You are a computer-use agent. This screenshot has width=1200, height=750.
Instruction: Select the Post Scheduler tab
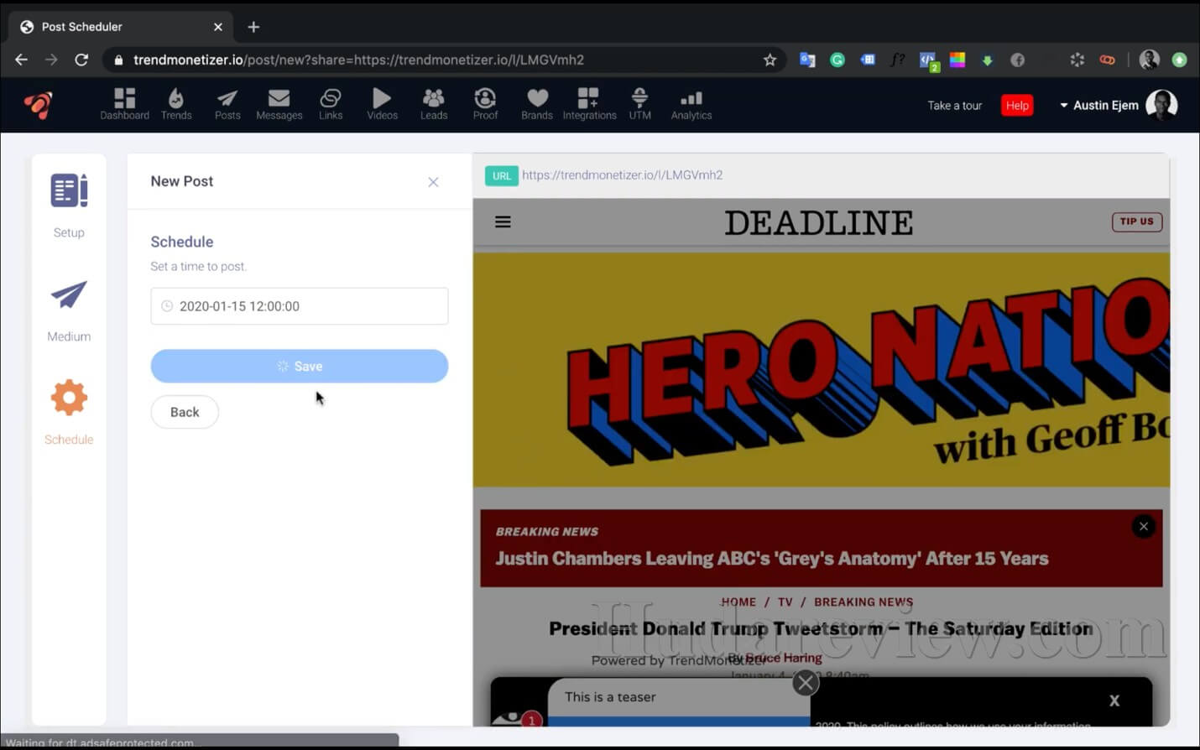pos(122,27)
